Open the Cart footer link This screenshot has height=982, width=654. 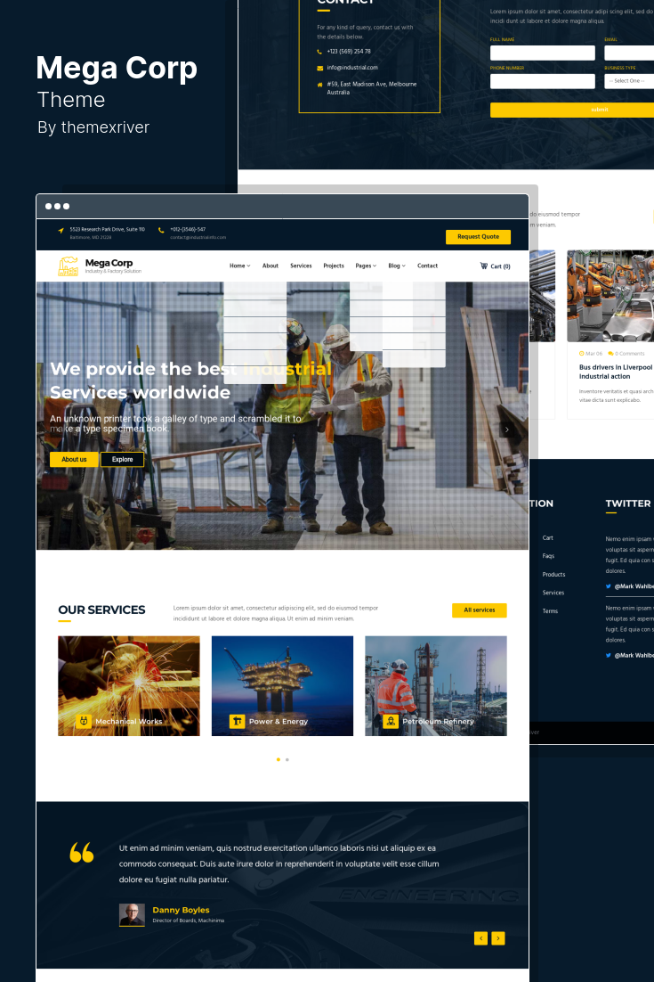coord(548,538)
